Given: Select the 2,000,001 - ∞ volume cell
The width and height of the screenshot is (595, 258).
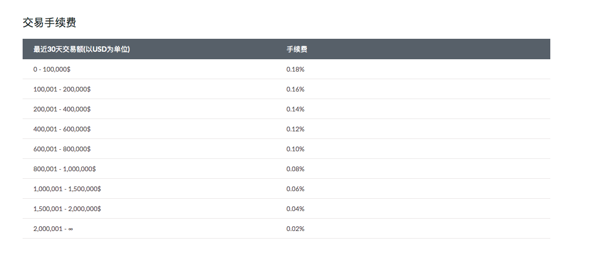Looking at the screenshot, I should pos(53,229).
